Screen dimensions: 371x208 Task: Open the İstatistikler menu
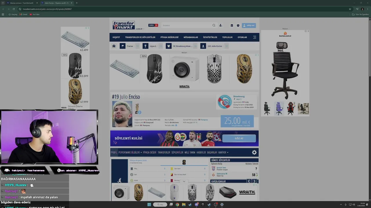pos(210,37)
